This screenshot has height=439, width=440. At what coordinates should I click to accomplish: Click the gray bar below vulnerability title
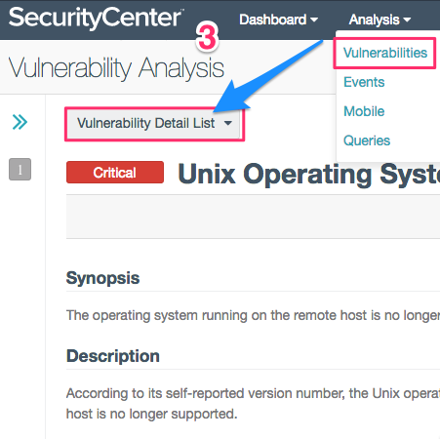pyautogui.click(x=253, y=217)
